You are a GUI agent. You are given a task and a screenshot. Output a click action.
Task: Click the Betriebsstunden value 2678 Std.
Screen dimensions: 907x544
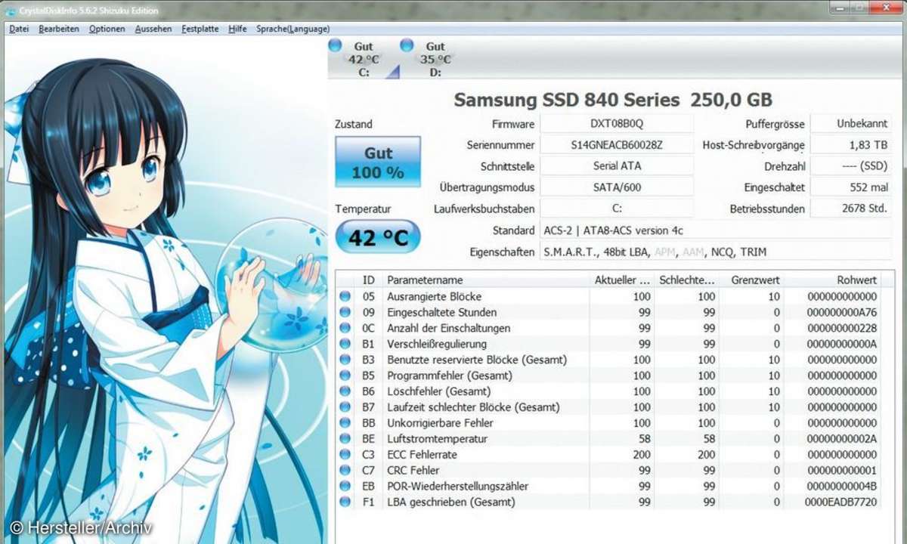point(851,209)
